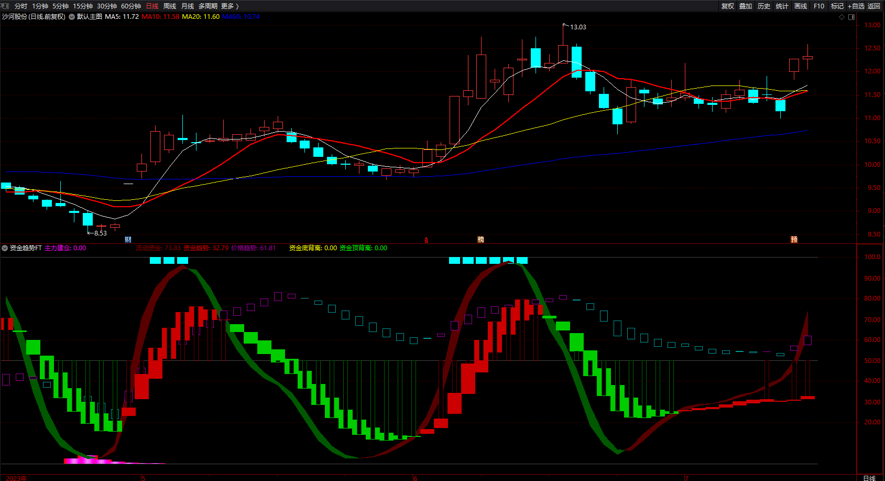Click the MA5: 11.72 value
Viewport: 885px width, 481px height.
pyautogui.click(x=122, y=17)
